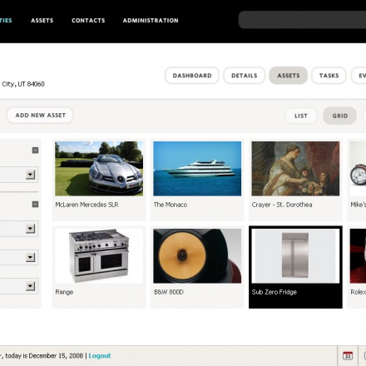Select The Monaco yacht asset

[x=197, y=169]
